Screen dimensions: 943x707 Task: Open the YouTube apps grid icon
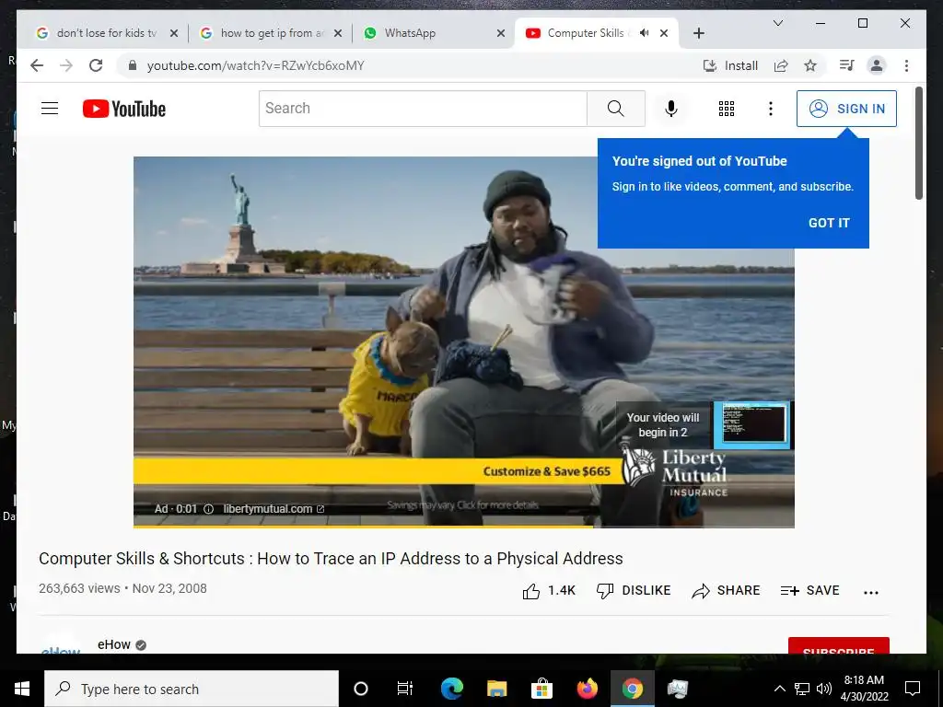726,109
